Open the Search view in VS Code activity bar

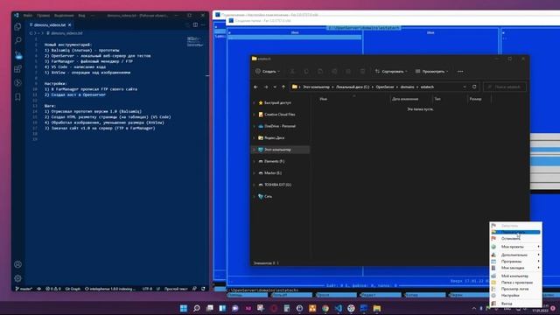coord(17,40)
